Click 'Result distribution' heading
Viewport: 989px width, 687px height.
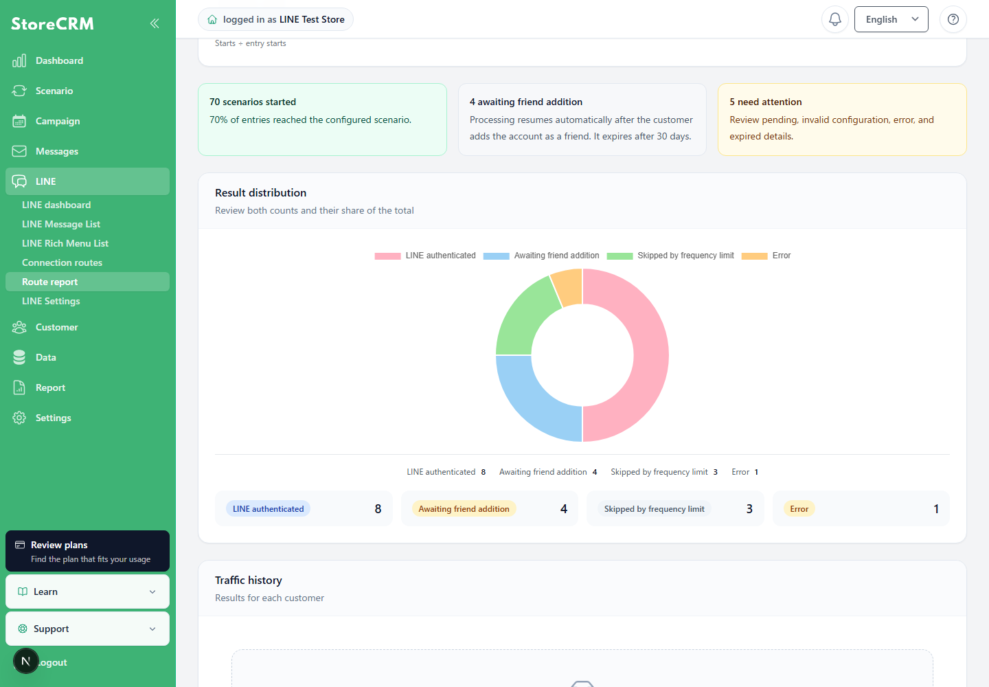click(260, 193)
